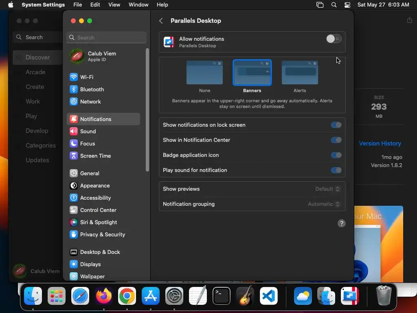
Task: Open Privacy & Security settings
Action: point(103,235)
